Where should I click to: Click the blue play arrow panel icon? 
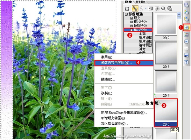186,41
